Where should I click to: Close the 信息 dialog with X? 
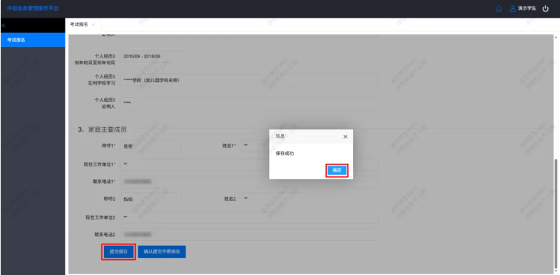coord(345,136)
